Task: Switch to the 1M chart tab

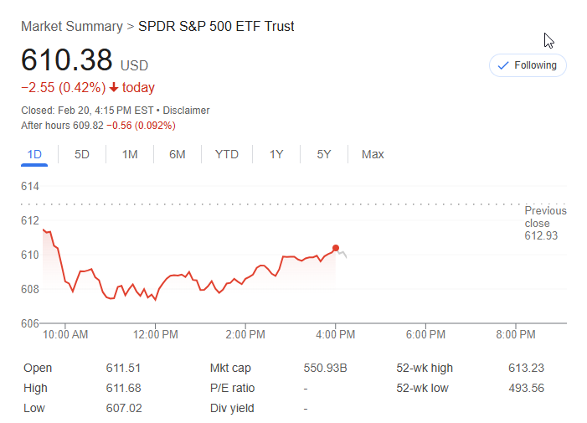Action: point(130,154)
